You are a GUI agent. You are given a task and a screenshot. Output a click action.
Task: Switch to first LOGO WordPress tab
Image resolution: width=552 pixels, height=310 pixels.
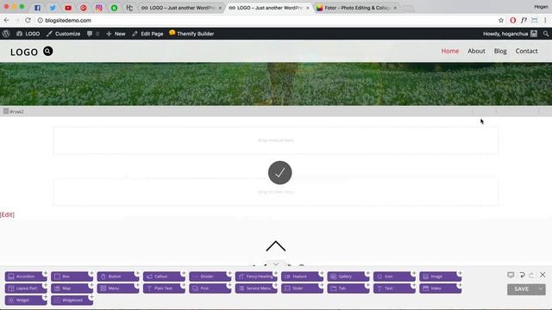(181, 8)
